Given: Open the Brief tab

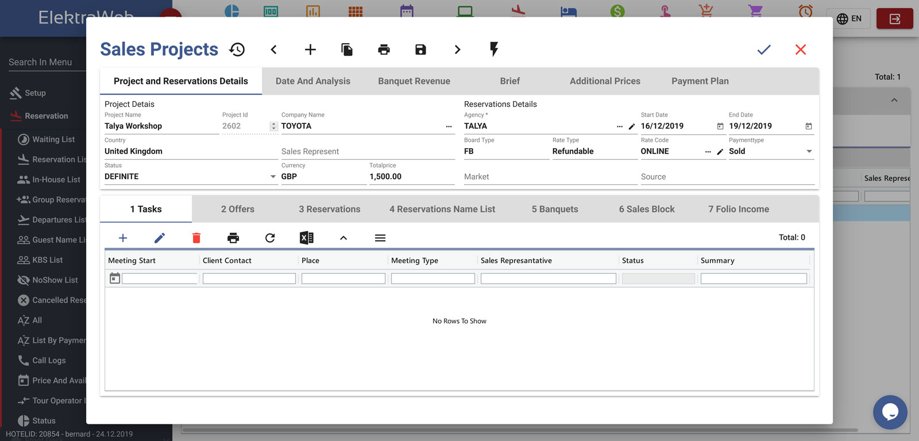Looking at the screenshot, I should point(510,81).
